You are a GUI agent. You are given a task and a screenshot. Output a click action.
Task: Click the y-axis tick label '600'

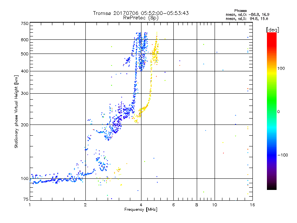pyautogui.click(x=25, y=40)
